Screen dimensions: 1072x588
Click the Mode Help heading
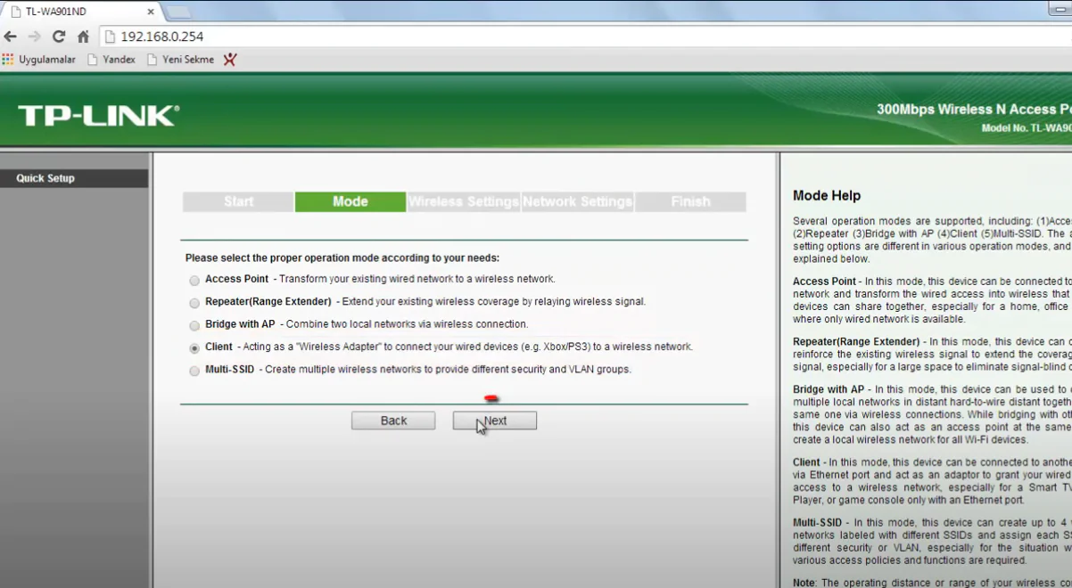click(x=827, y=195)
